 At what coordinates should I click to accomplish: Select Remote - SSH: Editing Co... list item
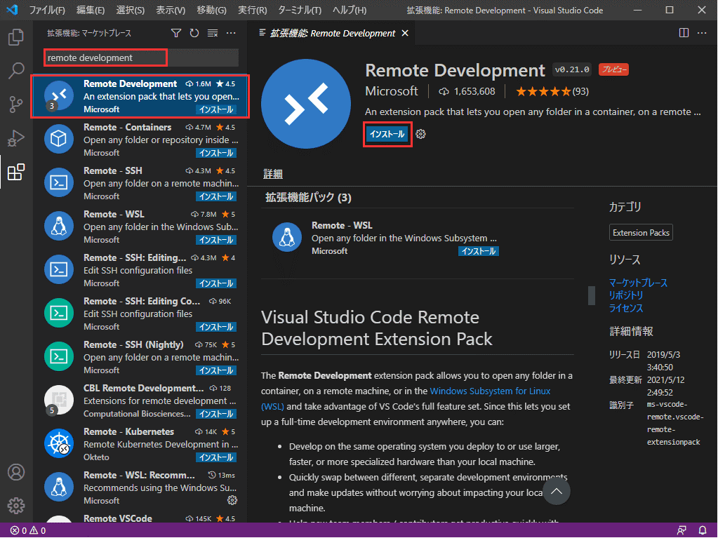(140, 314)
